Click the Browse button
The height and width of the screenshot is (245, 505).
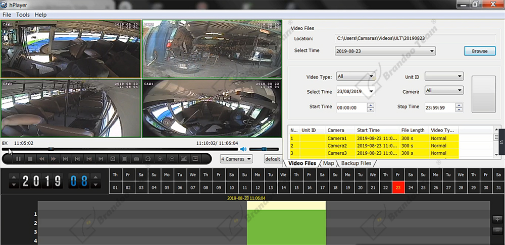pyautogui.click(x=479, y=51)
